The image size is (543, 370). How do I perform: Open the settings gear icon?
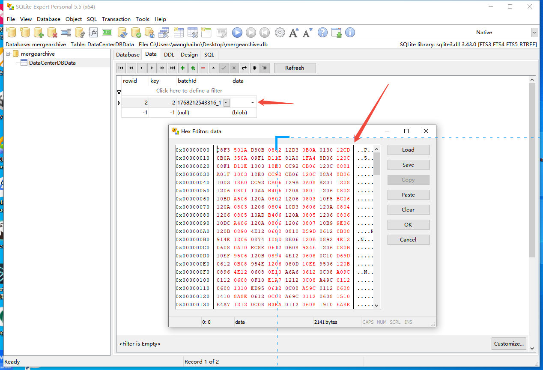tap(280, 33)
